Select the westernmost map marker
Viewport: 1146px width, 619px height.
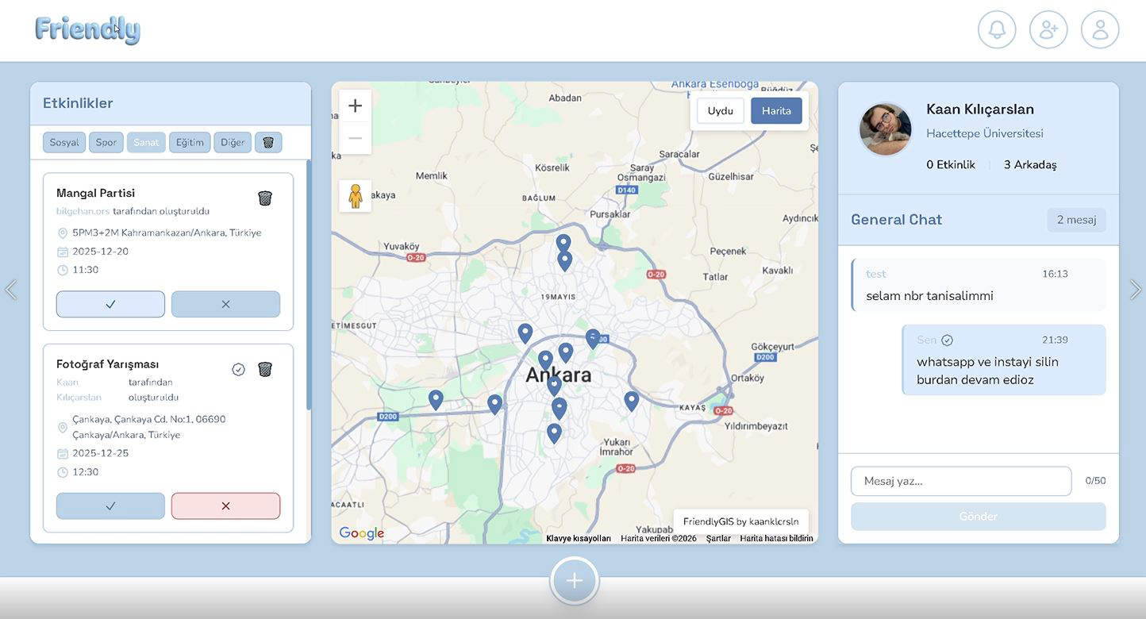point(436,399)
